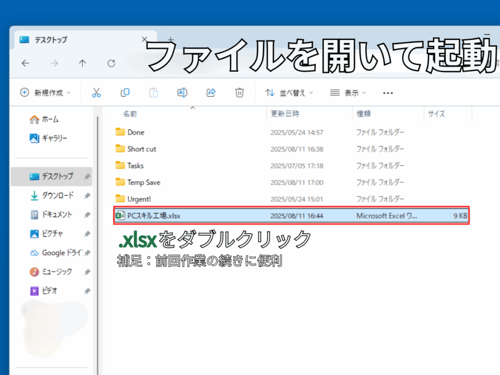
Task: Unpin デスクトップ using its pin icon
Action: point(87,177)
